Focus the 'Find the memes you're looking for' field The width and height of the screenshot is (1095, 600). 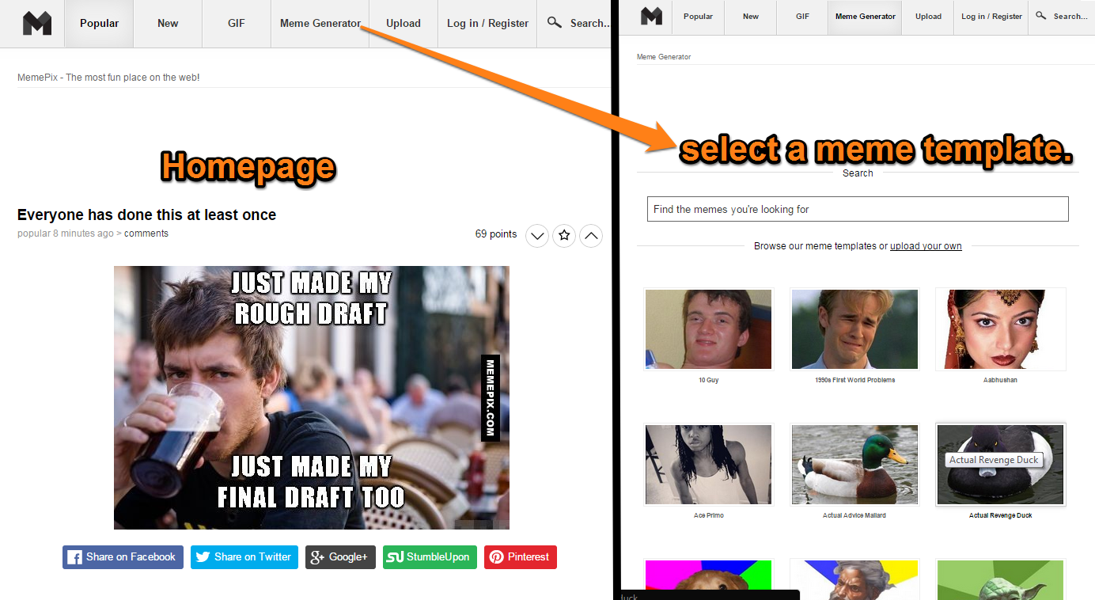click(858, 209)
